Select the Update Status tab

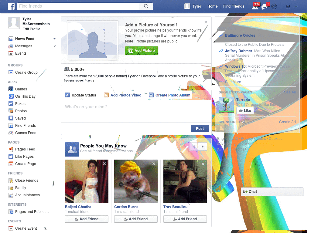coord(80,95)
